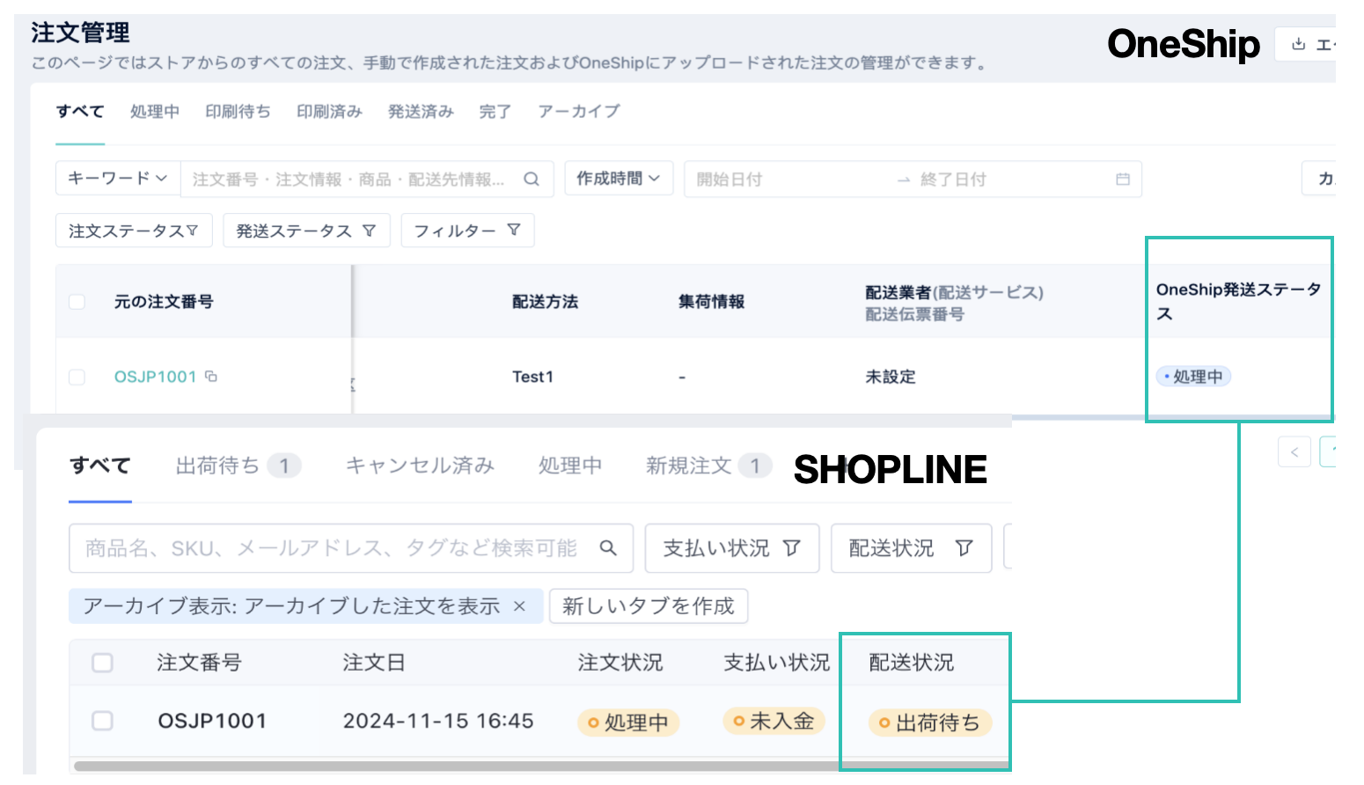Select all orders checkbox in OneShip table header

pos(77,302)
